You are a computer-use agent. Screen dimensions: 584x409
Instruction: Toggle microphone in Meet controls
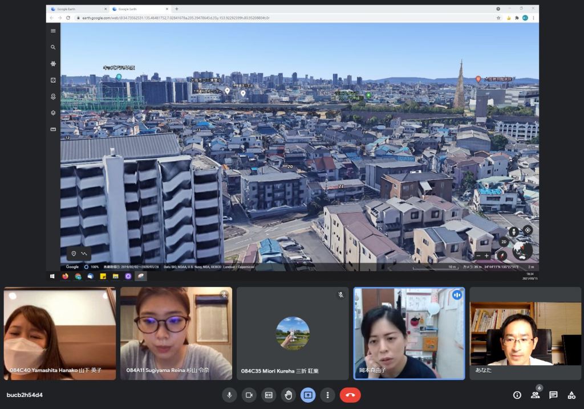[229, 395]
